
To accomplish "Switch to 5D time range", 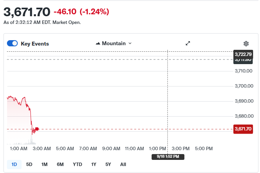I will pyautogui.click(x=29, y=165).
